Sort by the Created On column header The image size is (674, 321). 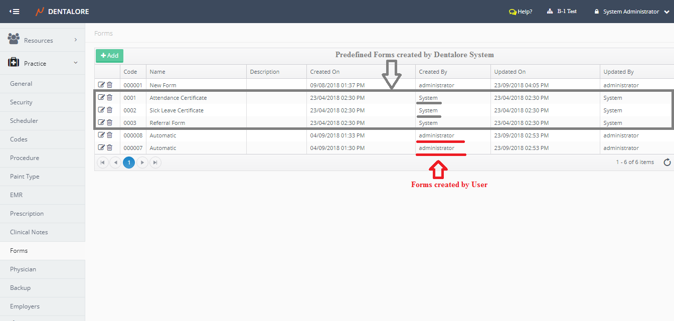pyautogui.click(x=325, y=72)
